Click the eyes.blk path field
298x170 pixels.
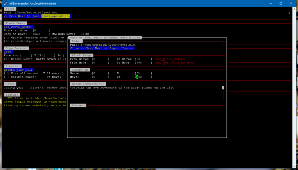click(151, 45)
